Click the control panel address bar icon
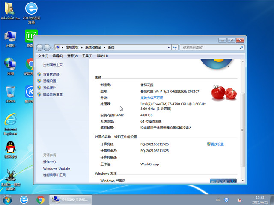Image resolution: width=274 pixels, height=205 pixels. pos(57,47)
